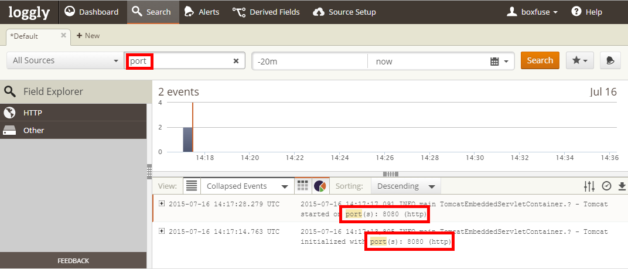Open the star saved searches menu
The image size is (628, 269).
tap(580, 60)
